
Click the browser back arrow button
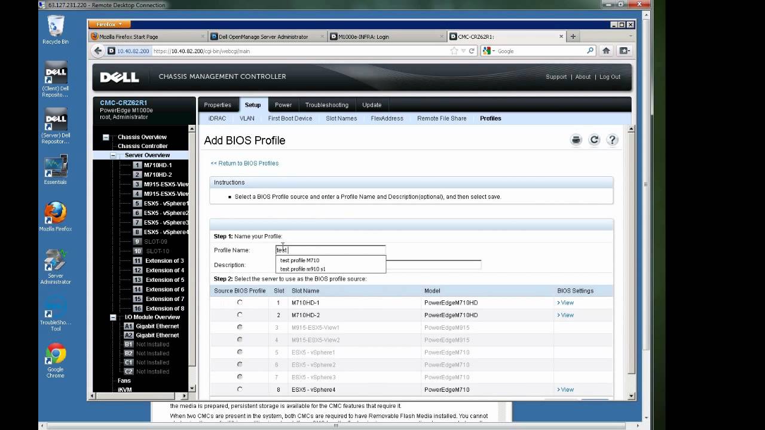pyautogui.click(x=98, y=51)
